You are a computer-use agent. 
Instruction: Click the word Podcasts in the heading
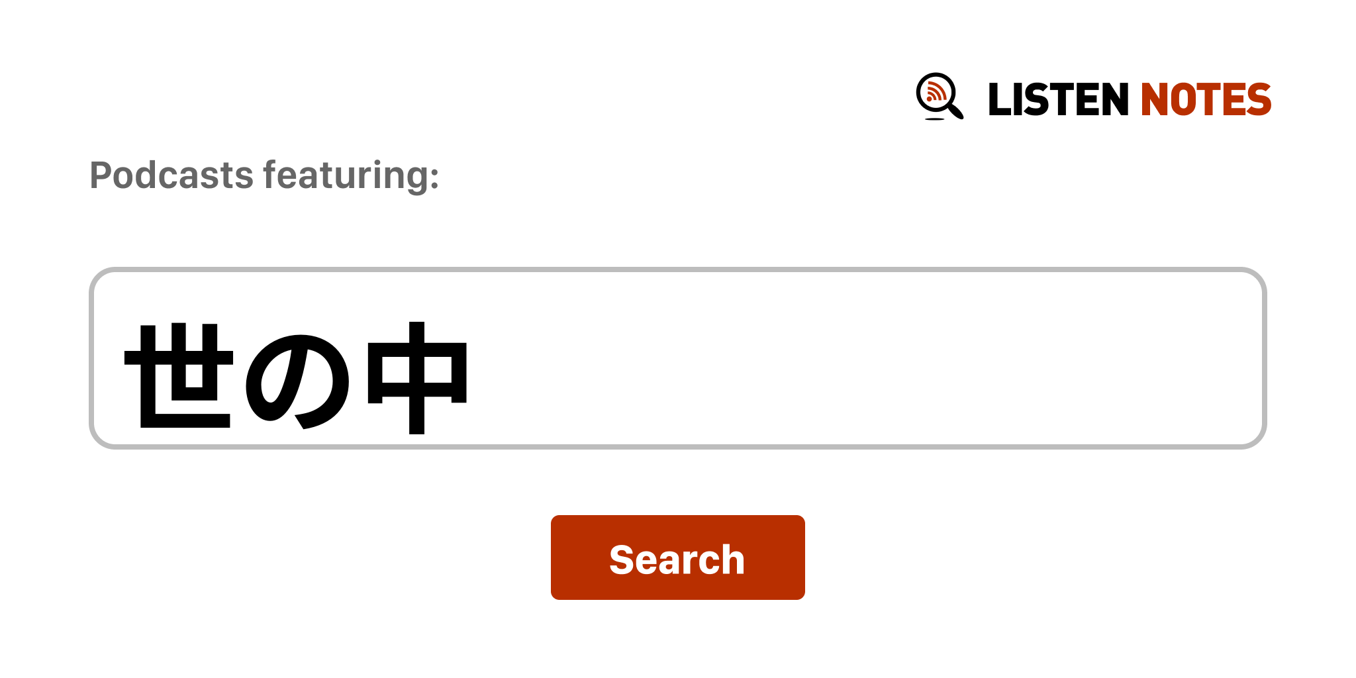171,175
